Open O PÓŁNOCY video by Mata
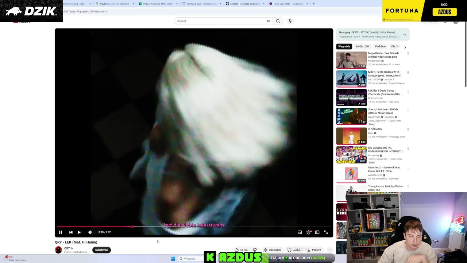Image resolution: width=467 pixels, height=263 pixels. (375, 129)
